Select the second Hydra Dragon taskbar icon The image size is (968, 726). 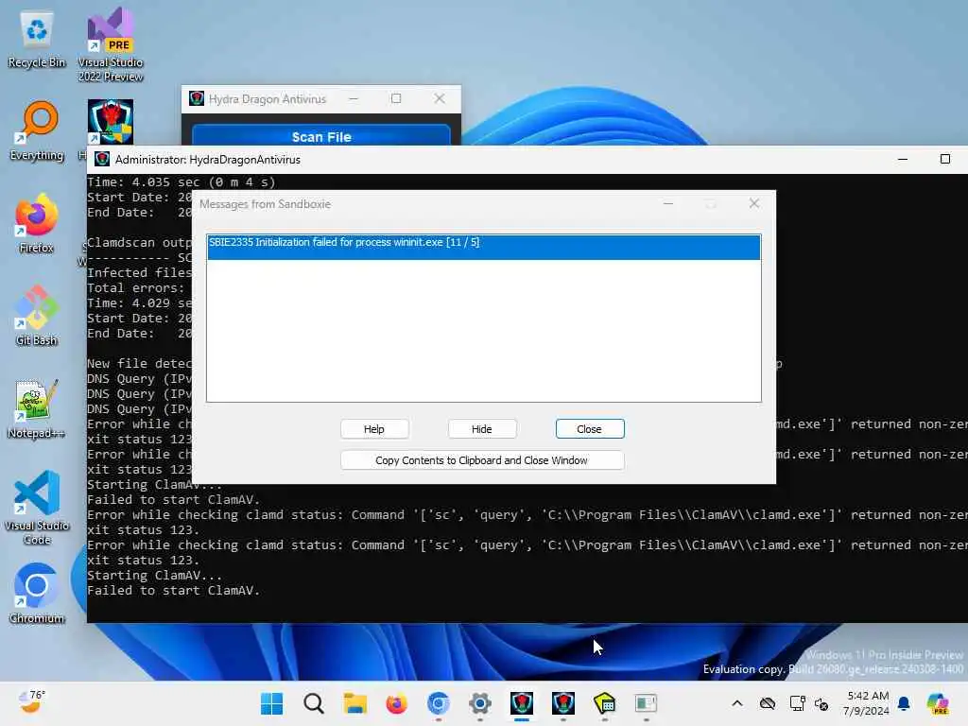pos(563,703)
